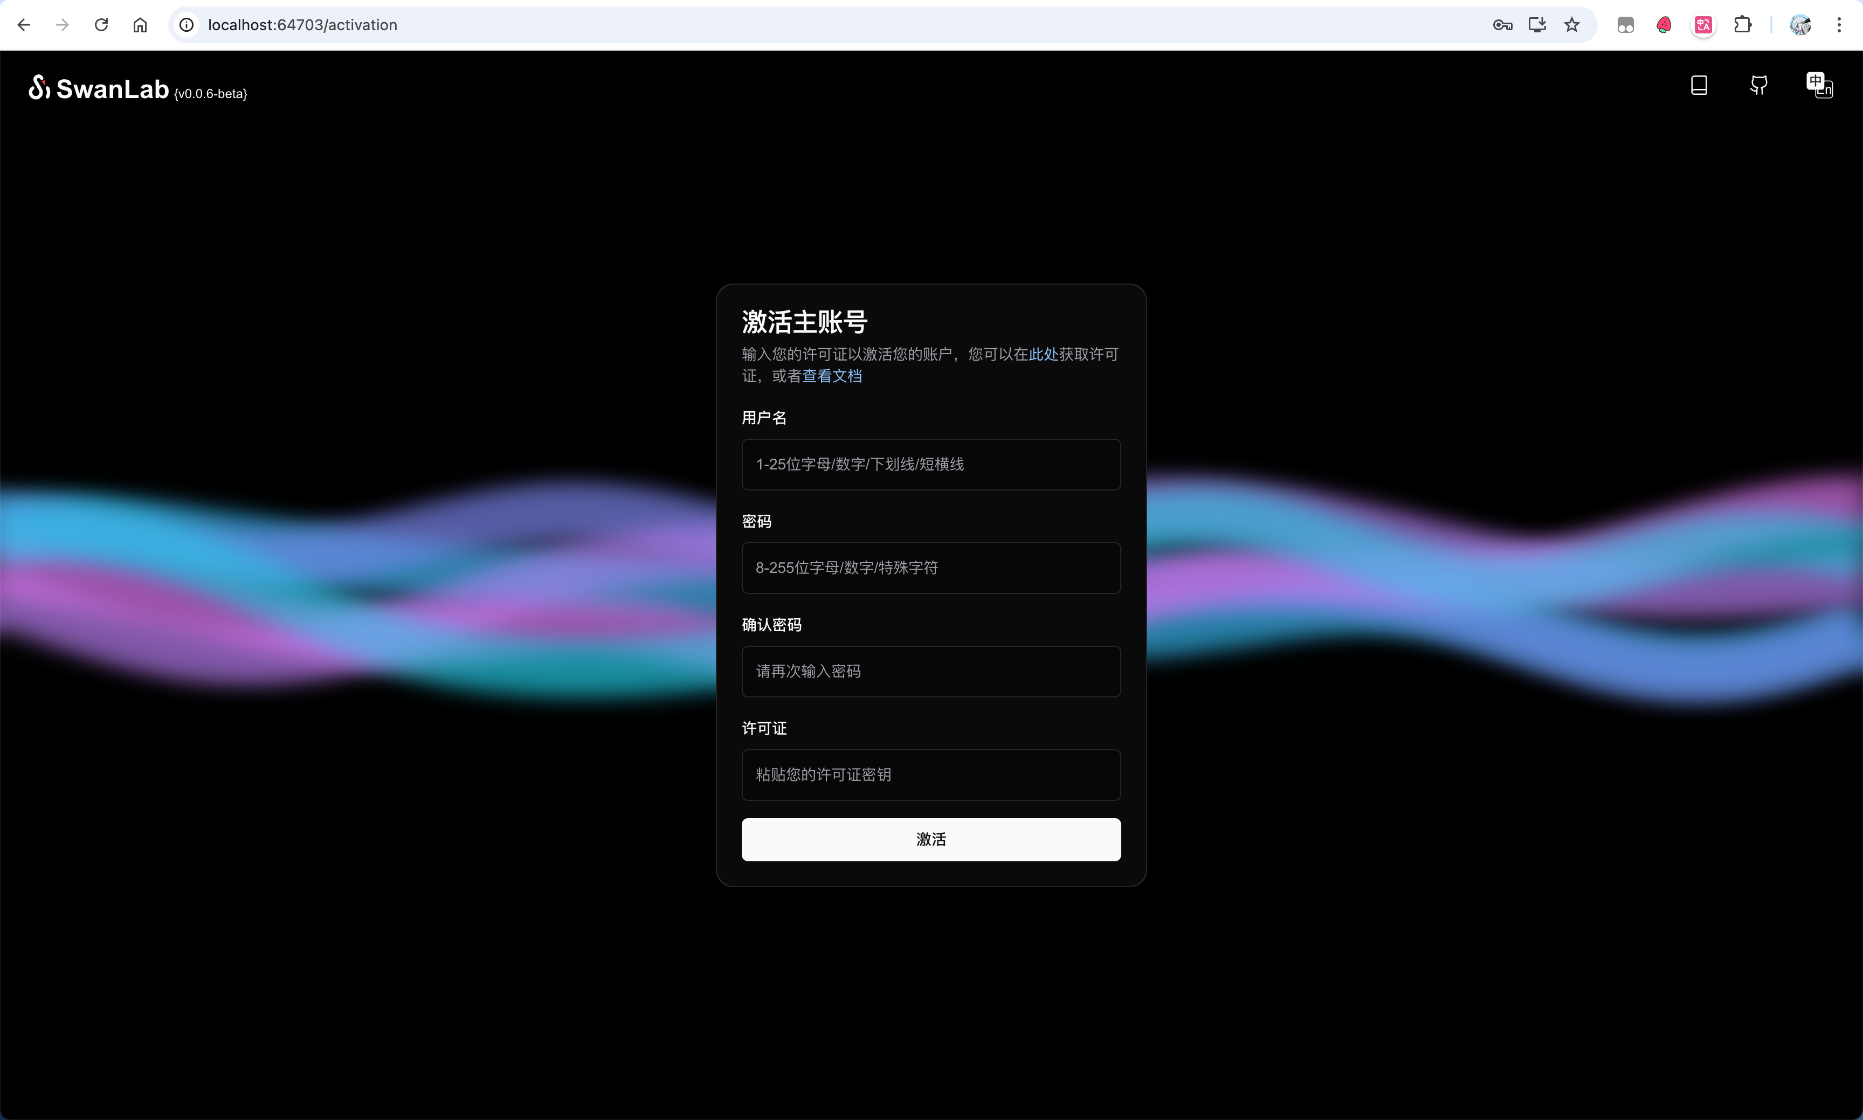Image resolution: width=1863 pixels, height=1120 pixels.
Task: Go to the browser home page
Action: coord(140,25)
